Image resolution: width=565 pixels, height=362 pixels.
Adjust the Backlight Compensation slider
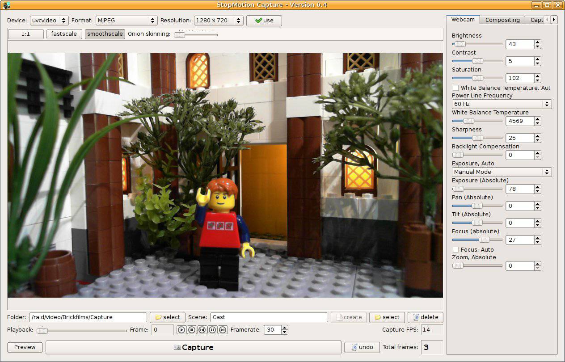point(477,155)
